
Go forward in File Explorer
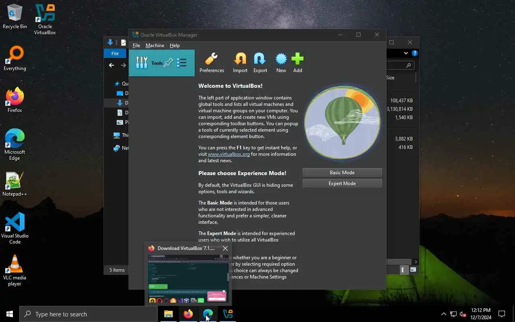(124, 65)
